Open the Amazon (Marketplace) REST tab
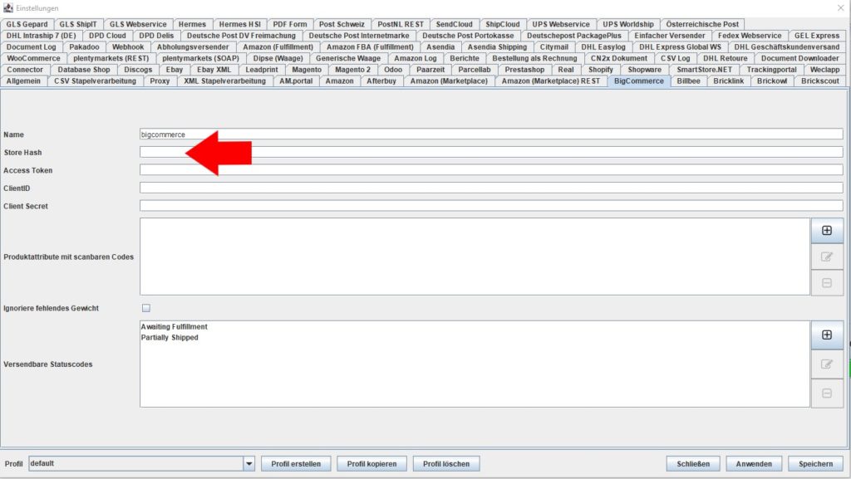 point(551,81)
